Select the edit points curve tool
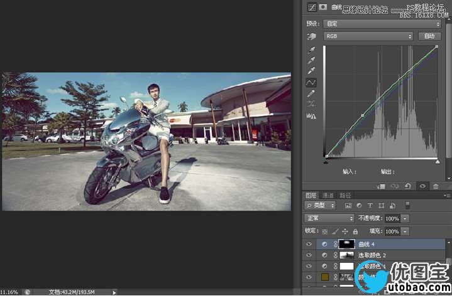 [311, 83]
